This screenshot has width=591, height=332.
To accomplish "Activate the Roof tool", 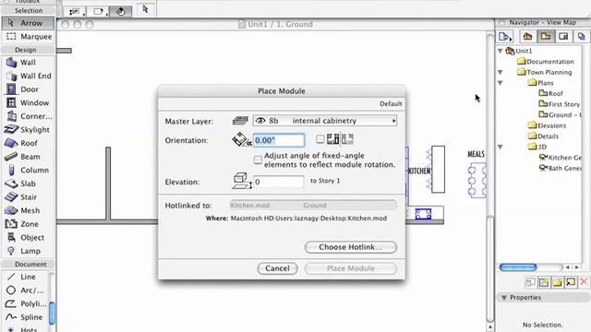I will tap(28, 144).
